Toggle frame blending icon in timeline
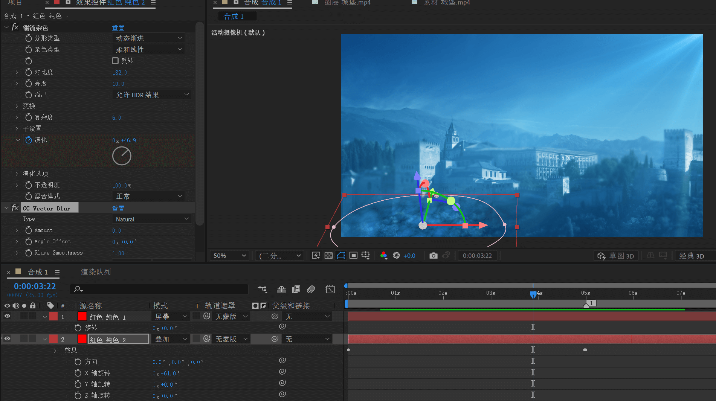This screenshot has width=716, height=401. [296, 289]
